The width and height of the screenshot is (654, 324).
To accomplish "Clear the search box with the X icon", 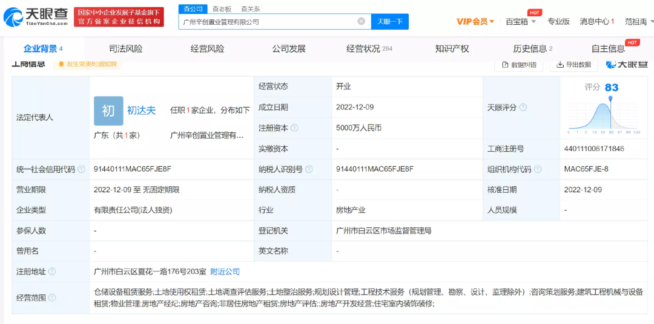I will (x=361, y=22).
